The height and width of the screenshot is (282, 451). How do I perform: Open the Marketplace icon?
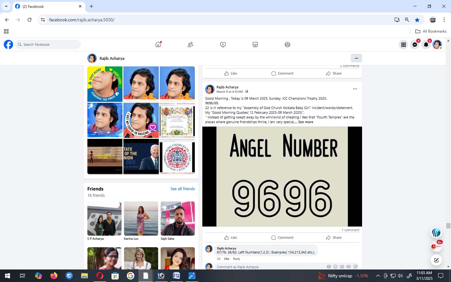point(255,44)
